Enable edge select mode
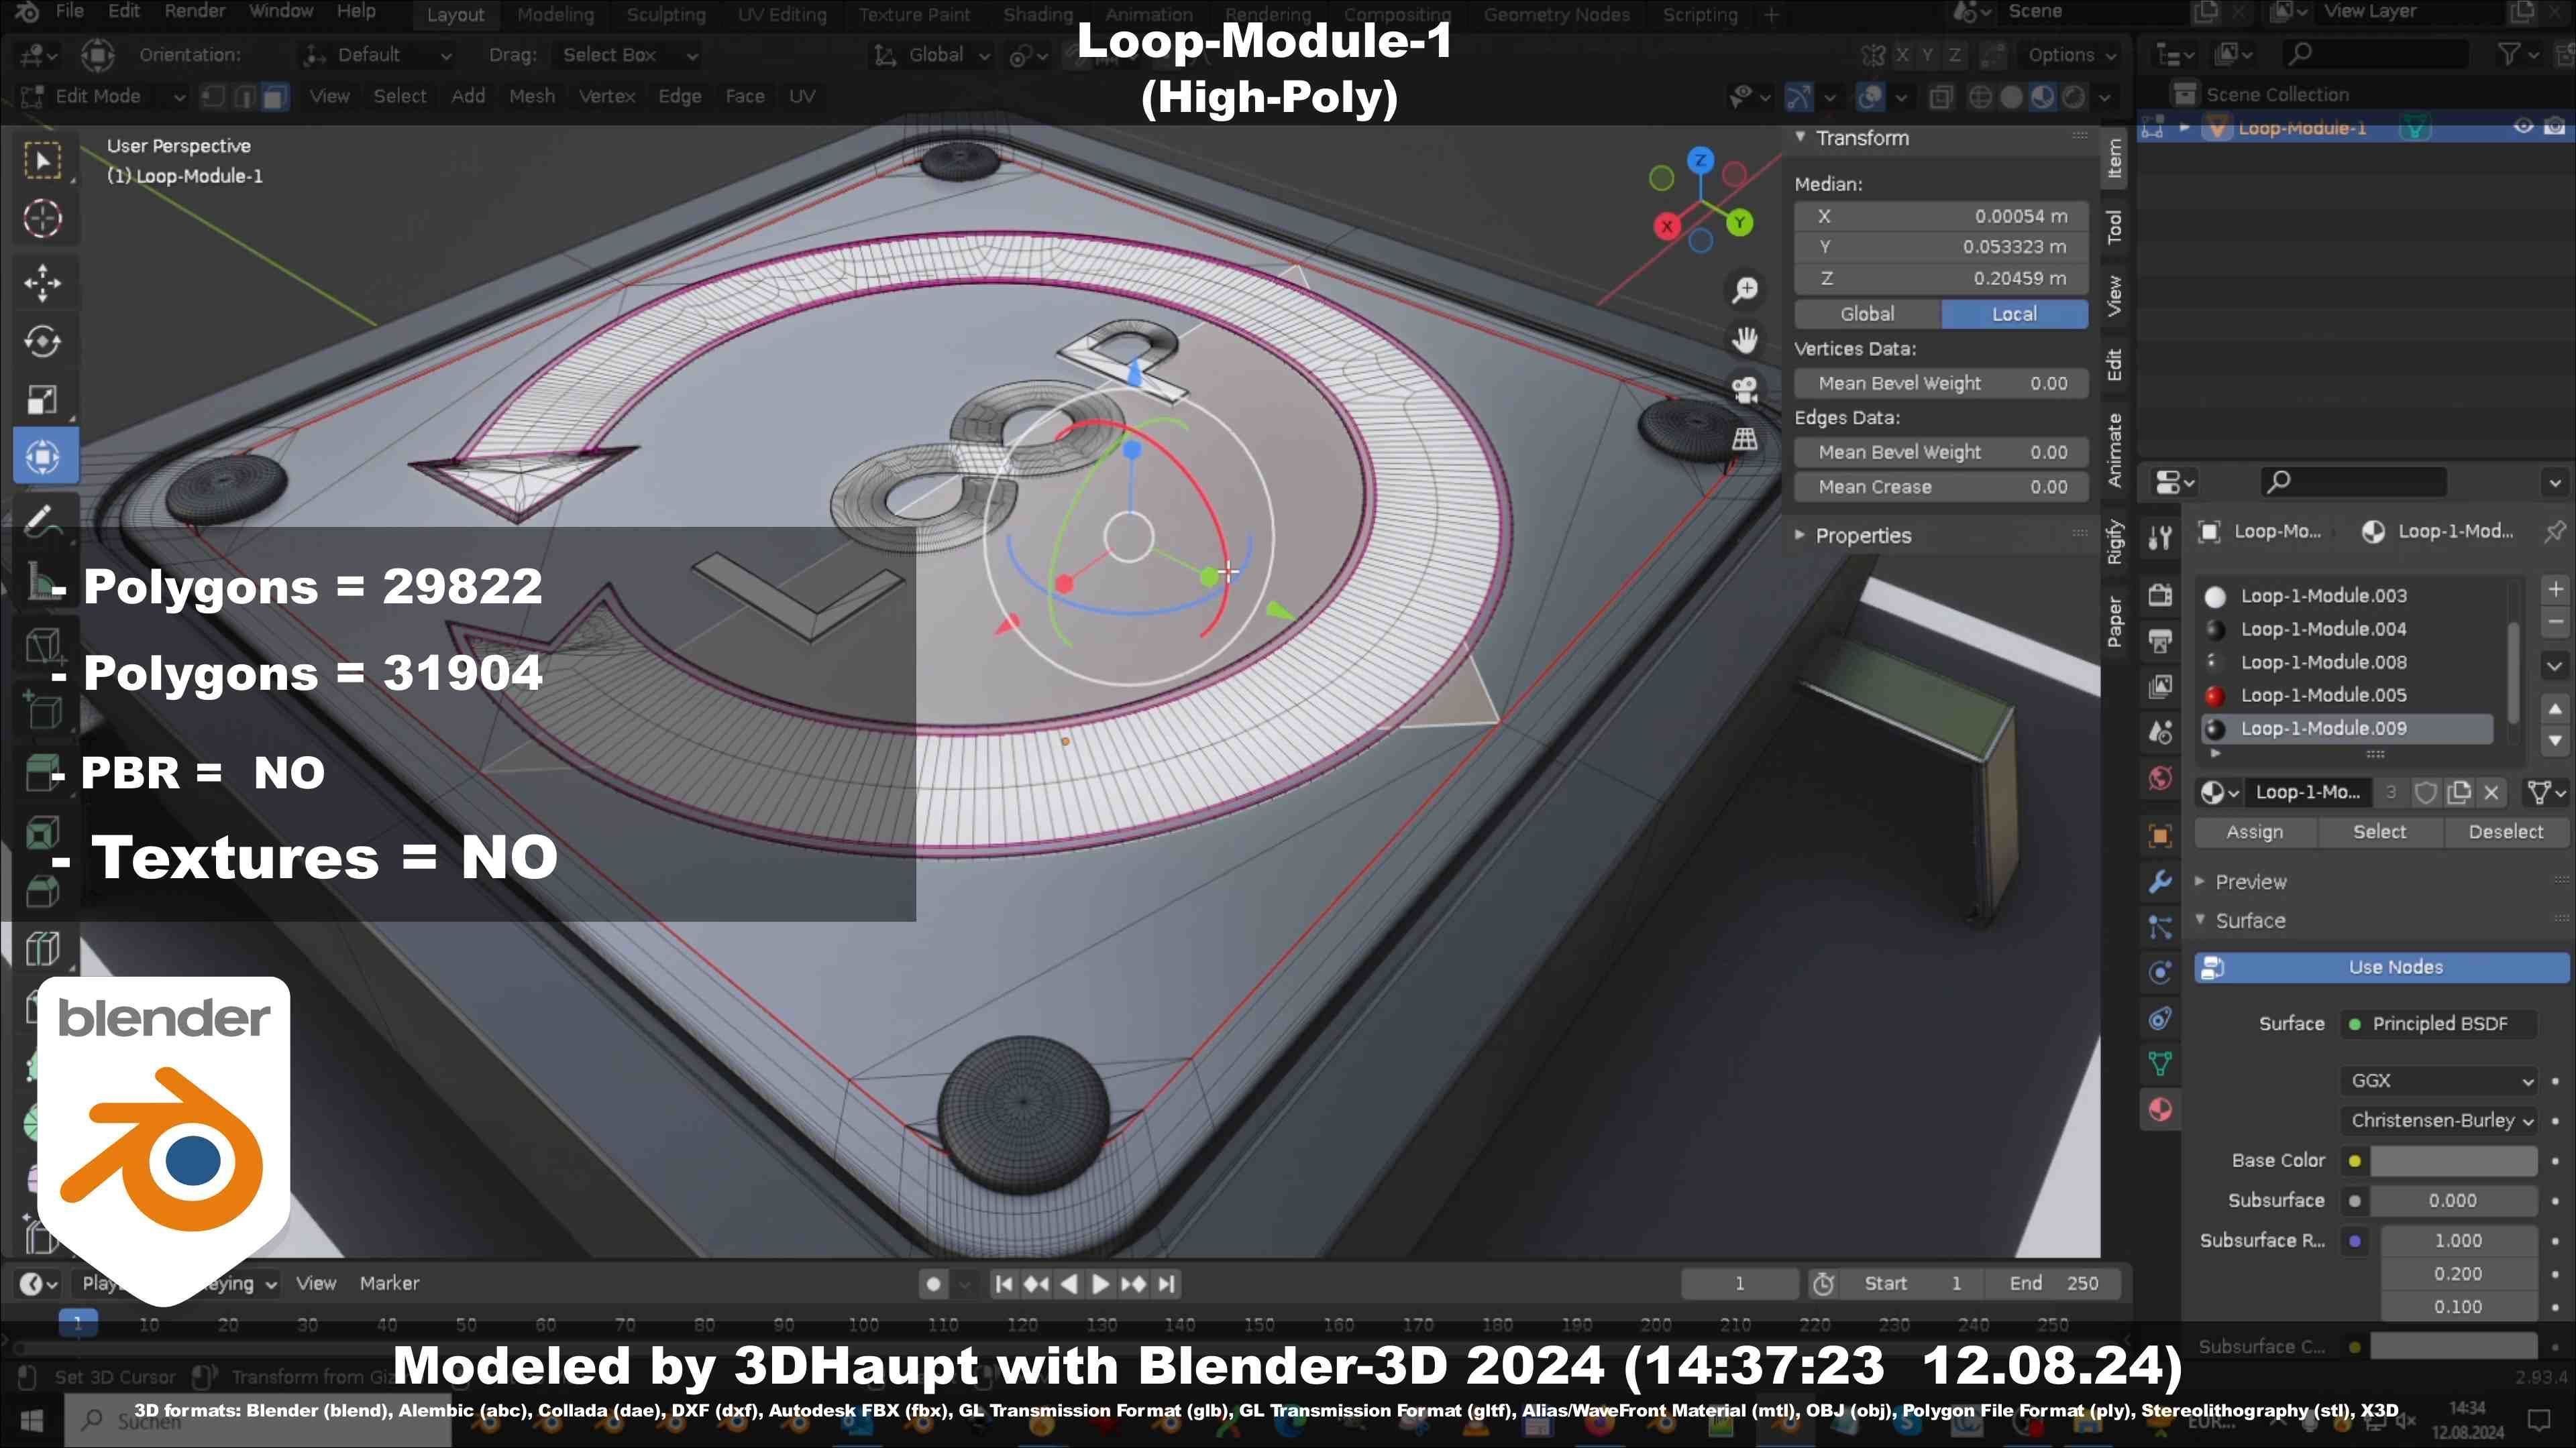The height and width of the screenshot is (1448, 2576). pos(244,96)
